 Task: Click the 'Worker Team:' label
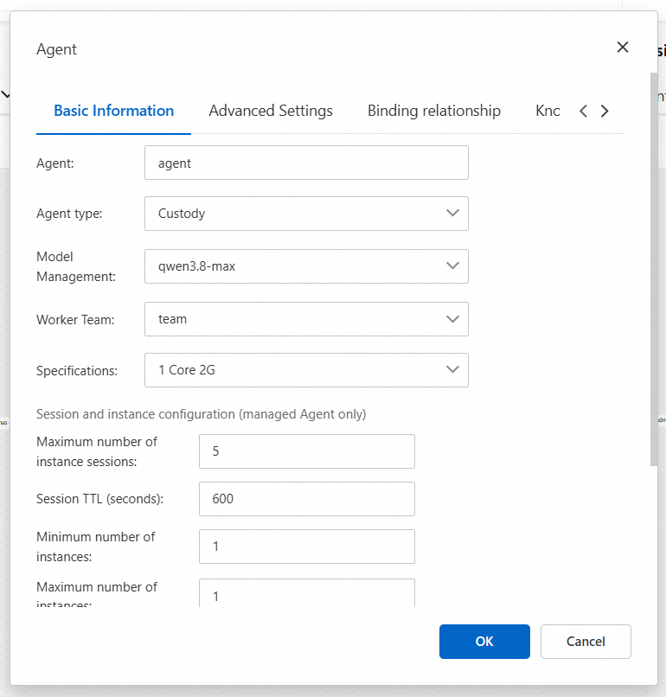pos(75,320)
